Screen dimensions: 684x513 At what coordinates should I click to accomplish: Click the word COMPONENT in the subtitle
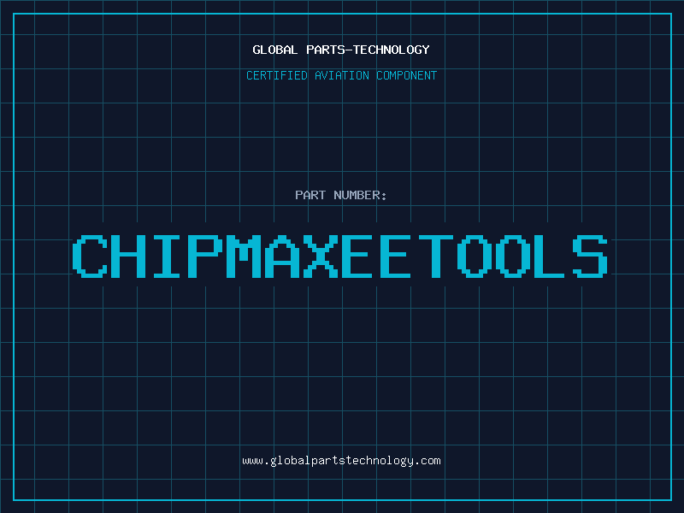406,75
